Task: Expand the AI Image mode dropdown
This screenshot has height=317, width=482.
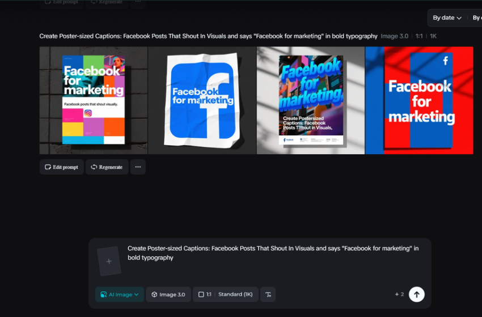Action: tap(120, 294)
